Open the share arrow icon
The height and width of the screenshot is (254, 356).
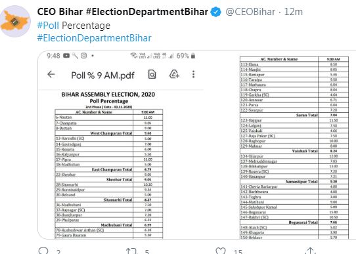click(311, 251)
